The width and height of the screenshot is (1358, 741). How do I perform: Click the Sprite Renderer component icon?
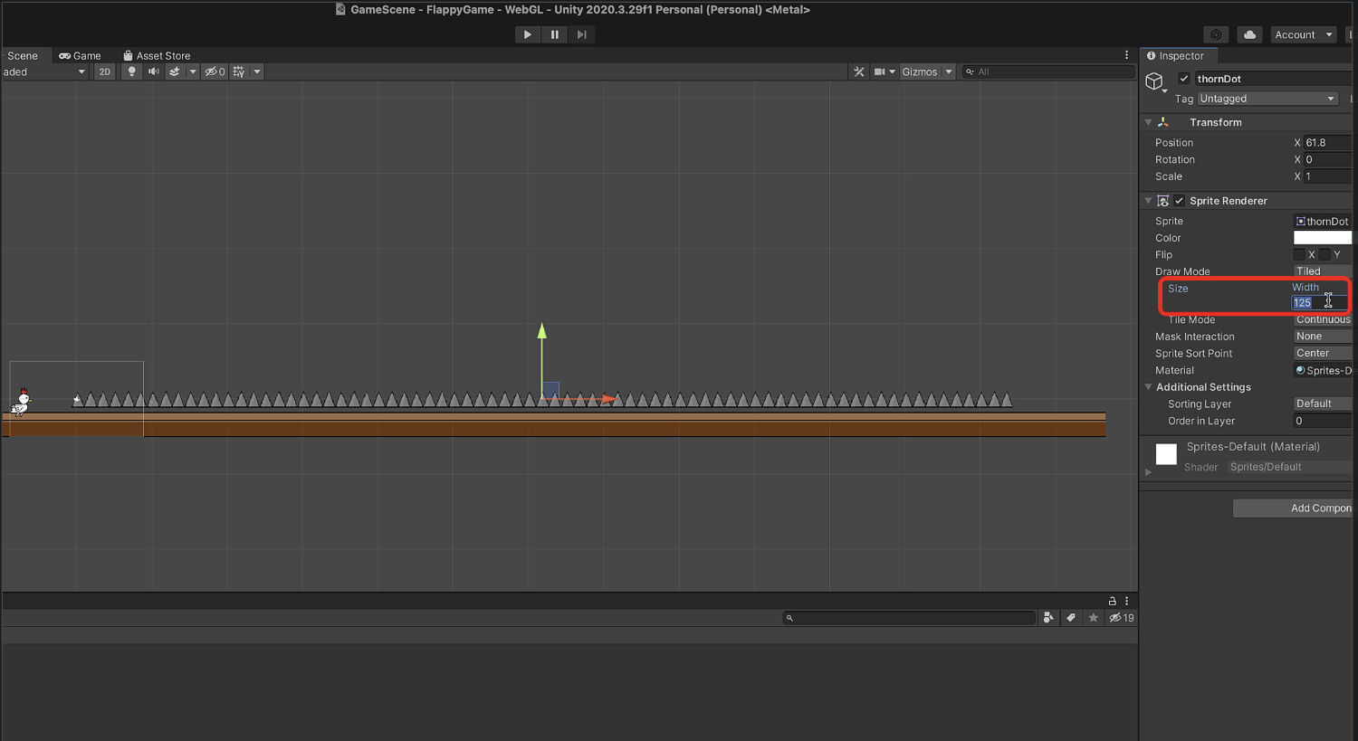1163,201
